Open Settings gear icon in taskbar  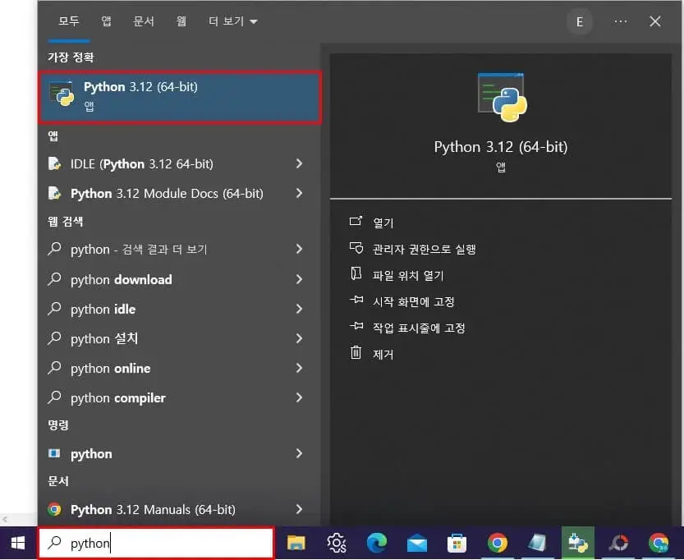pyautogui.click(x=336, y=543)
